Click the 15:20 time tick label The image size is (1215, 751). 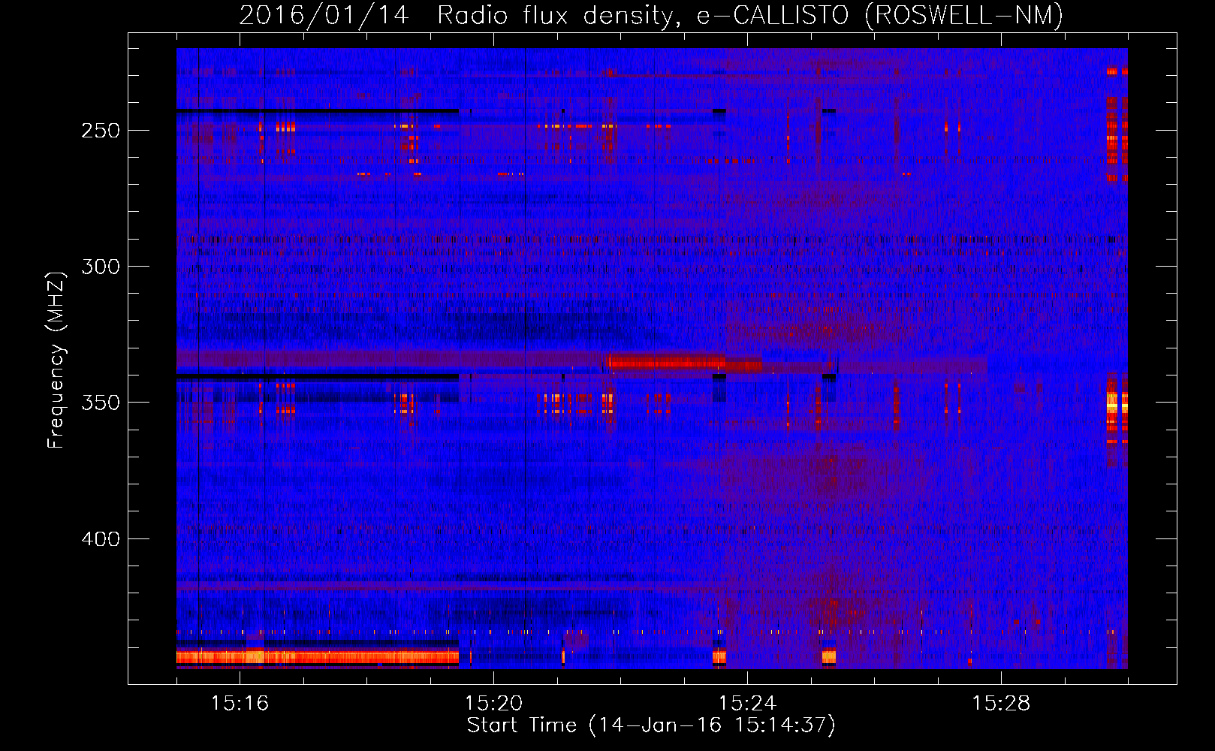493,703
